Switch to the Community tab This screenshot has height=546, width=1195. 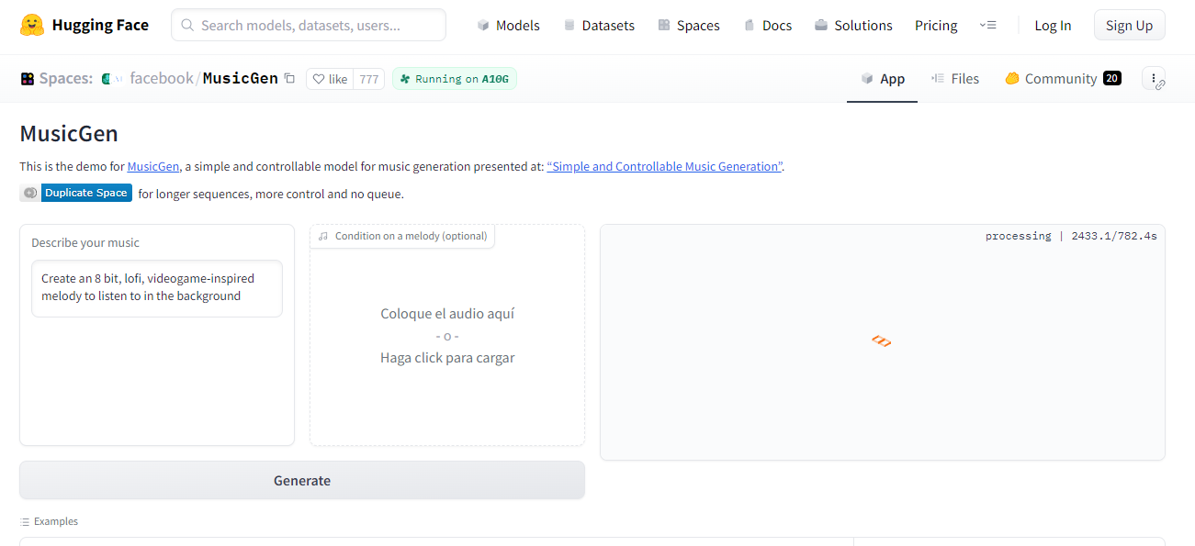1063,79
